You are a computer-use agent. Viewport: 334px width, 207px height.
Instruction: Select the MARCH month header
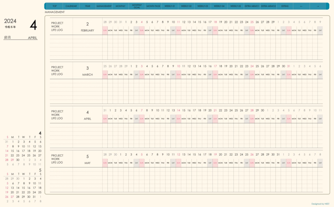tap(87, 75)
